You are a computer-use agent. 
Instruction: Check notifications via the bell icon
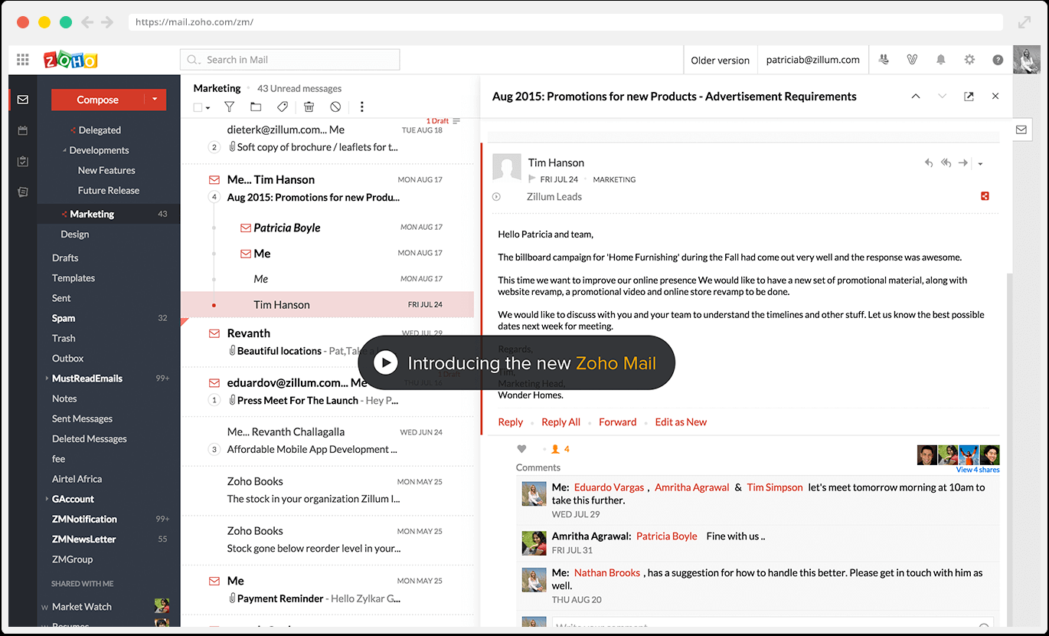pos(940,59)
